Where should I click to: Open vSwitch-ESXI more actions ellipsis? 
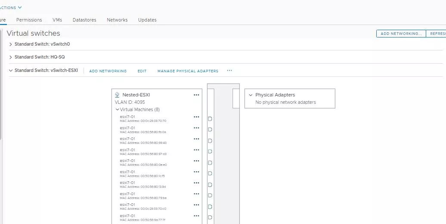point(229,71)
